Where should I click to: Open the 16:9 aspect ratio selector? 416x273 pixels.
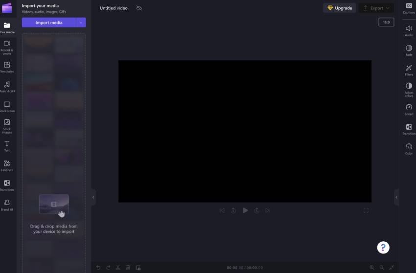point(386,22)
